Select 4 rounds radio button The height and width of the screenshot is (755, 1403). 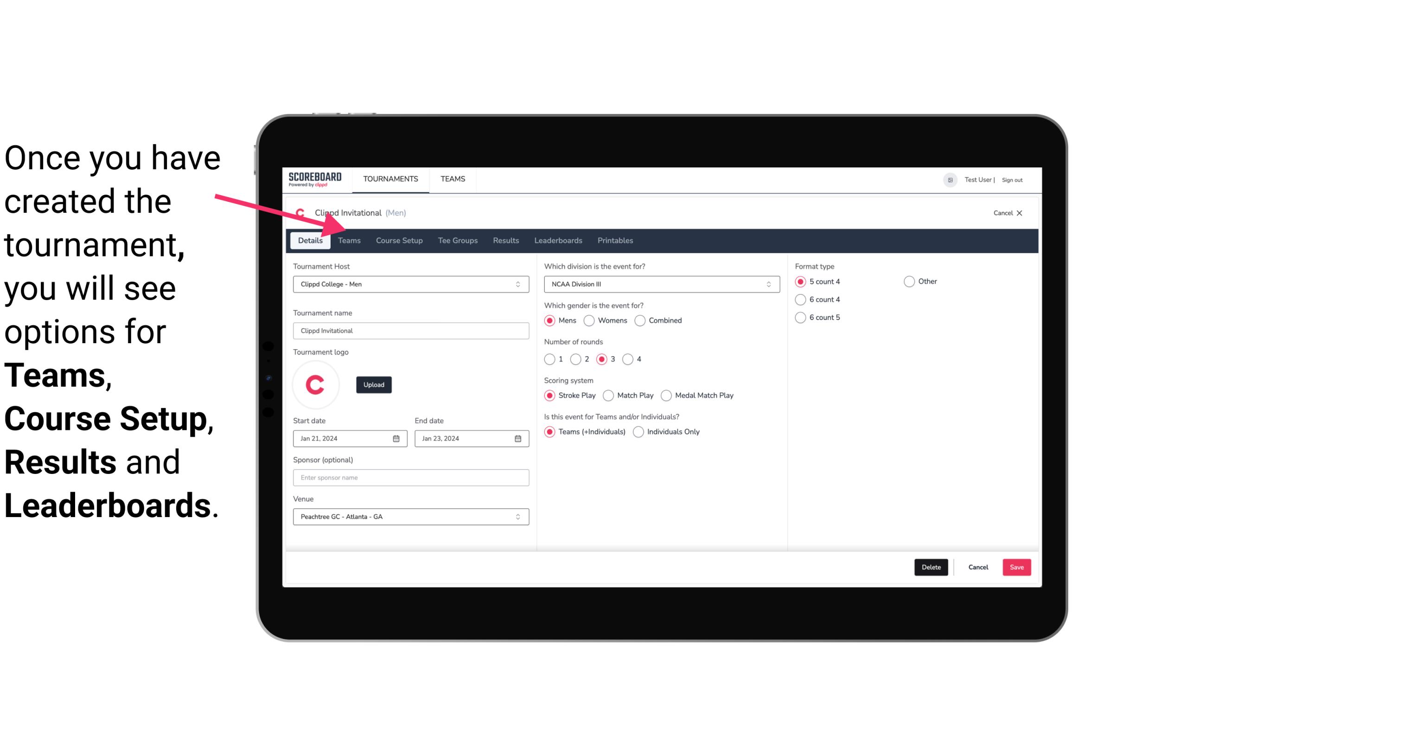629,359
